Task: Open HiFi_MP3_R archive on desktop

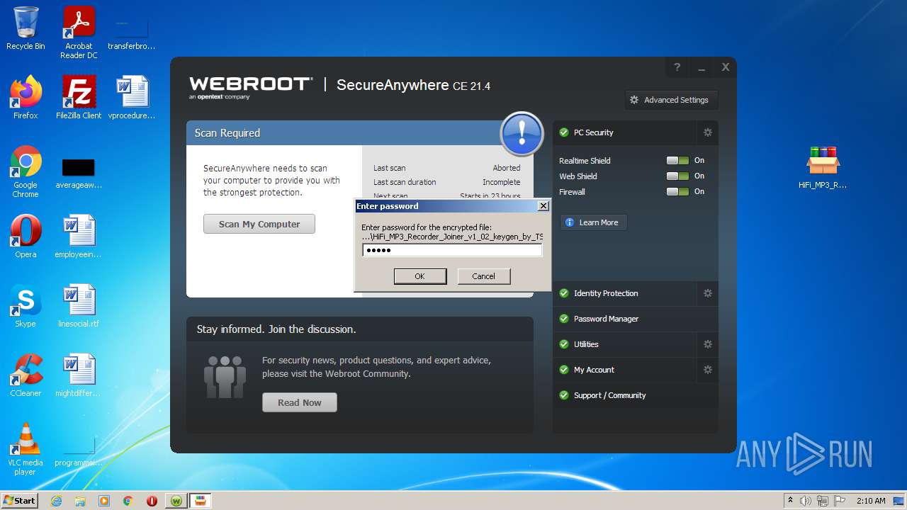Action: click(x=823, y=167)
